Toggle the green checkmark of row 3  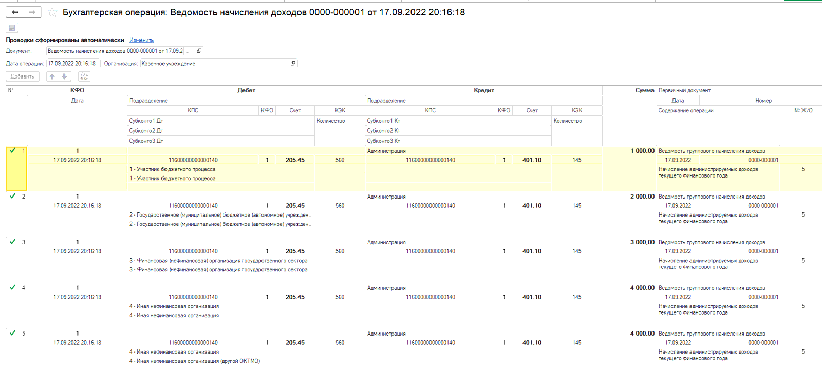[13, 242]
